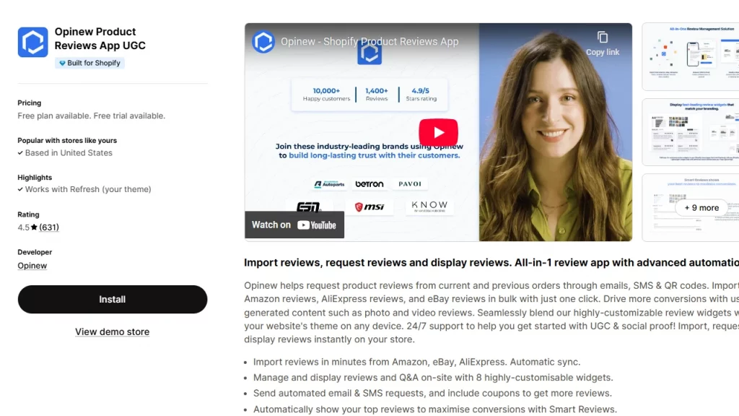Click the rating star icon
The width and height of the screenshot is (739, 416).
click(34, 227)
